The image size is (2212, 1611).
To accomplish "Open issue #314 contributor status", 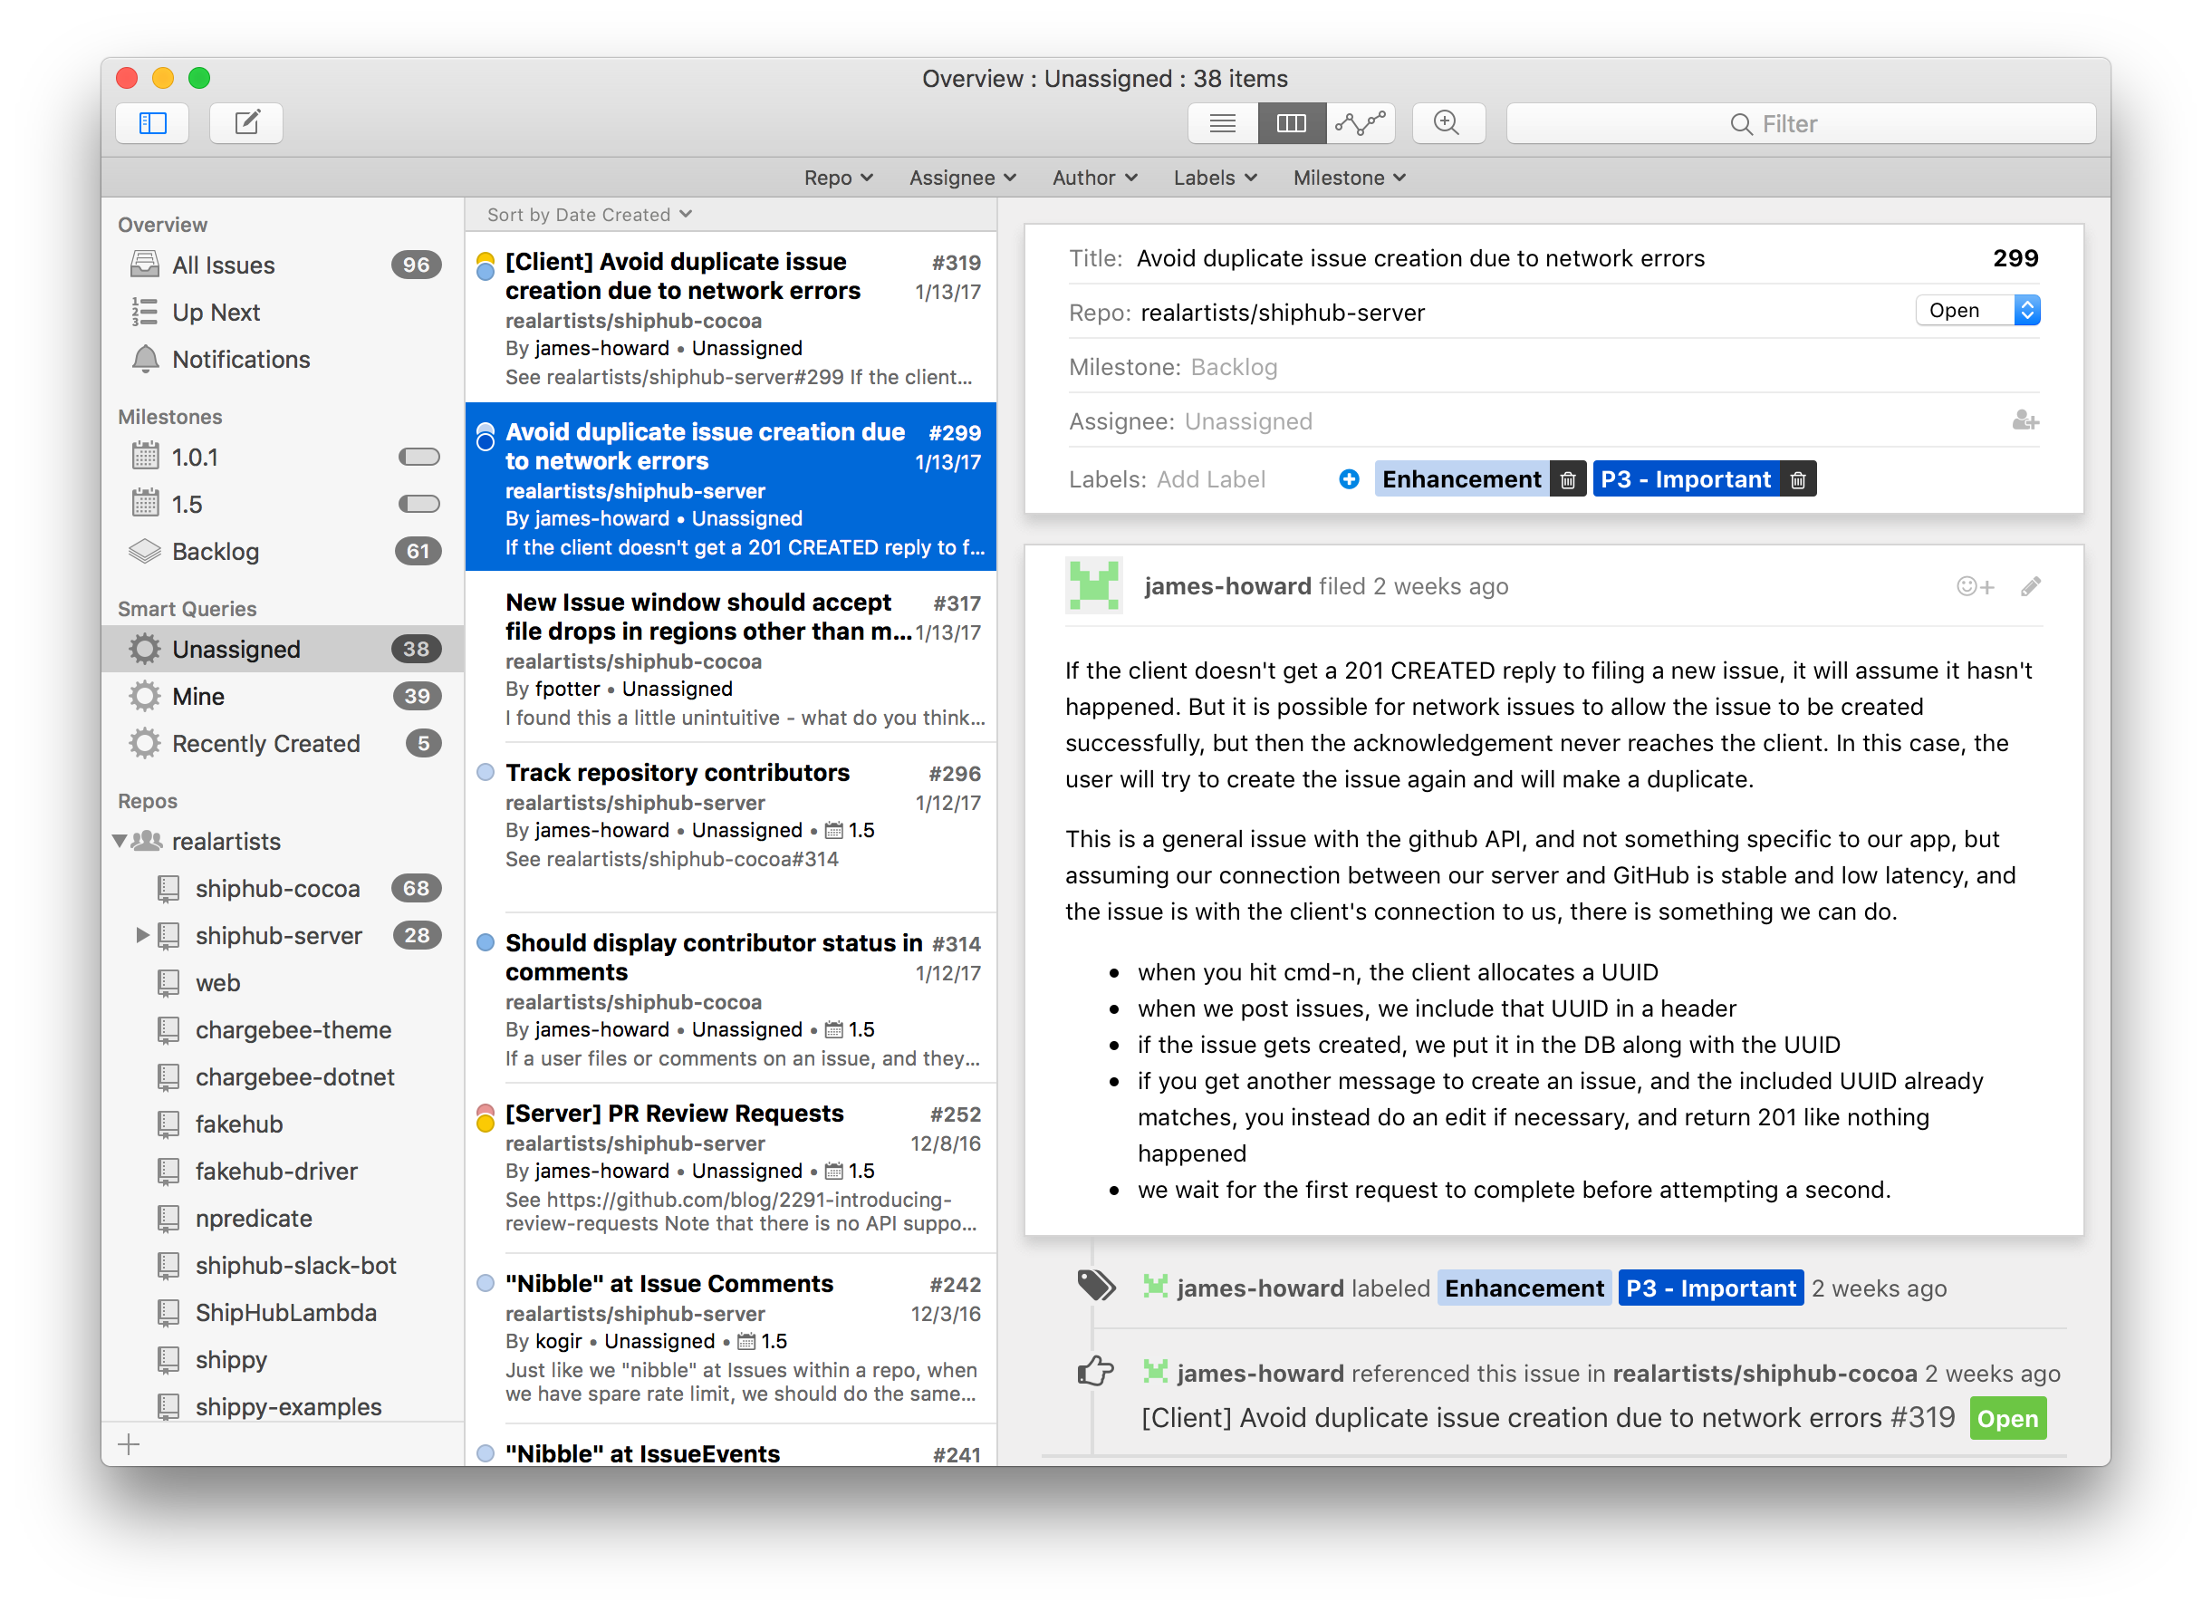I will [730, 999].
